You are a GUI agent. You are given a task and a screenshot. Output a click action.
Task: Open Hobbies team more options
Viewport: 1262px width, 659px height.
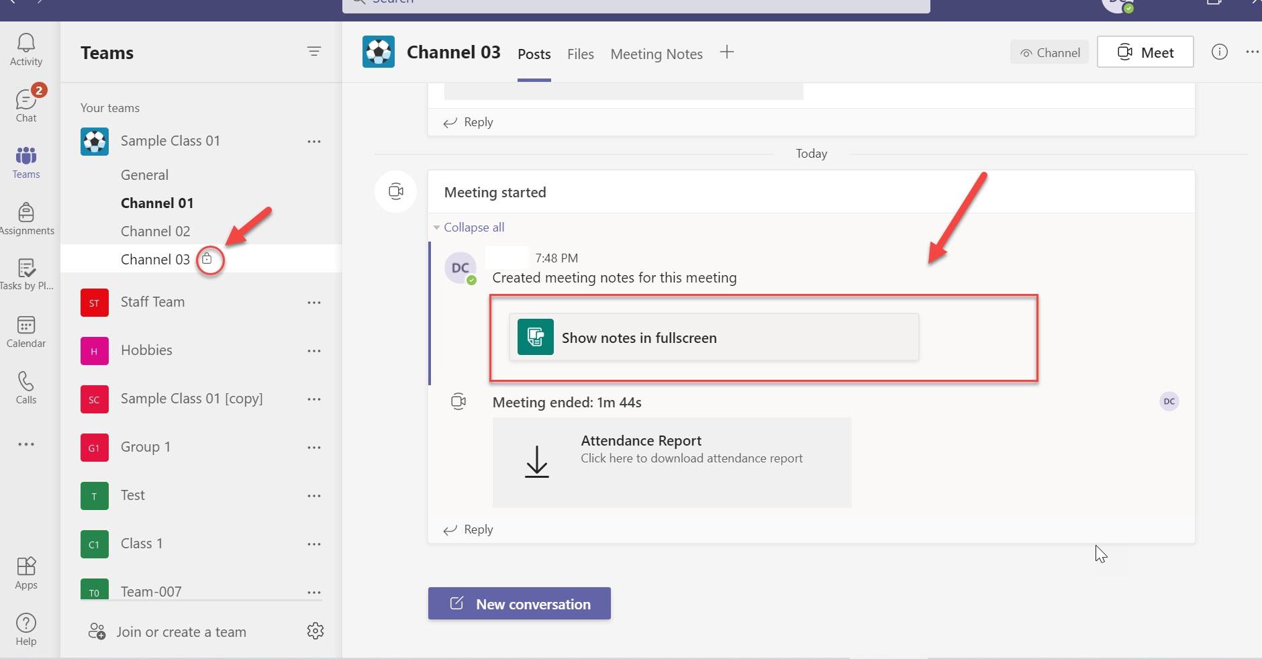point(314,351)
